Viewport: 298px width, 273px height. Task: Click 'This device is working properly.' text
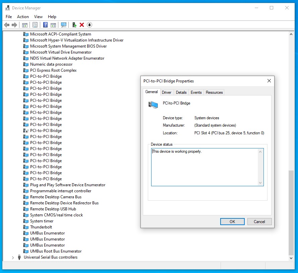(x=177, y=151)
